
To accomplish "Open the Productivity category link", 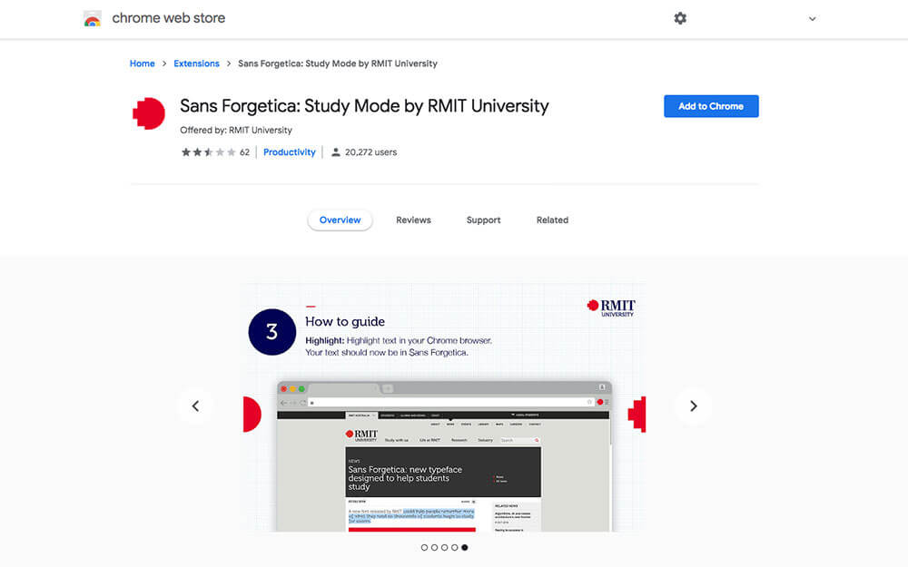I will 290,152.
